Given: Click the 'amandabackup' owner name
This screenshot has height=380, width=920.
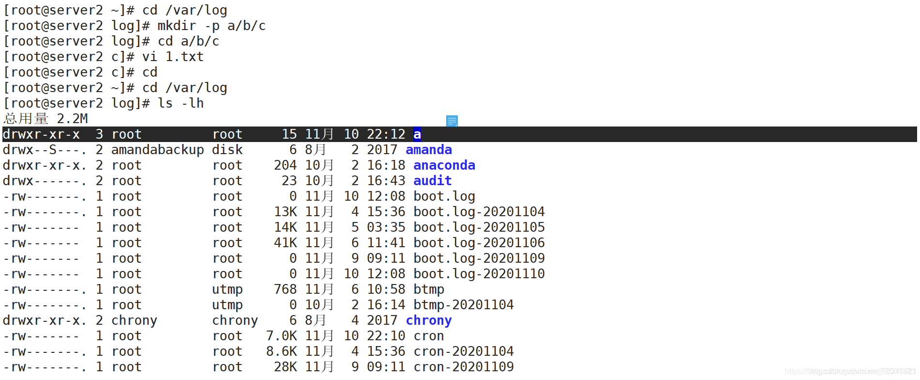Looking at the screenshot, I should pos(157,150).
